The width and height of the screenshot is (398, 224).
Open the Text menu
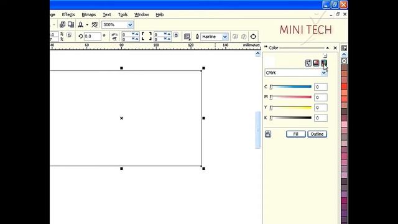107,15
